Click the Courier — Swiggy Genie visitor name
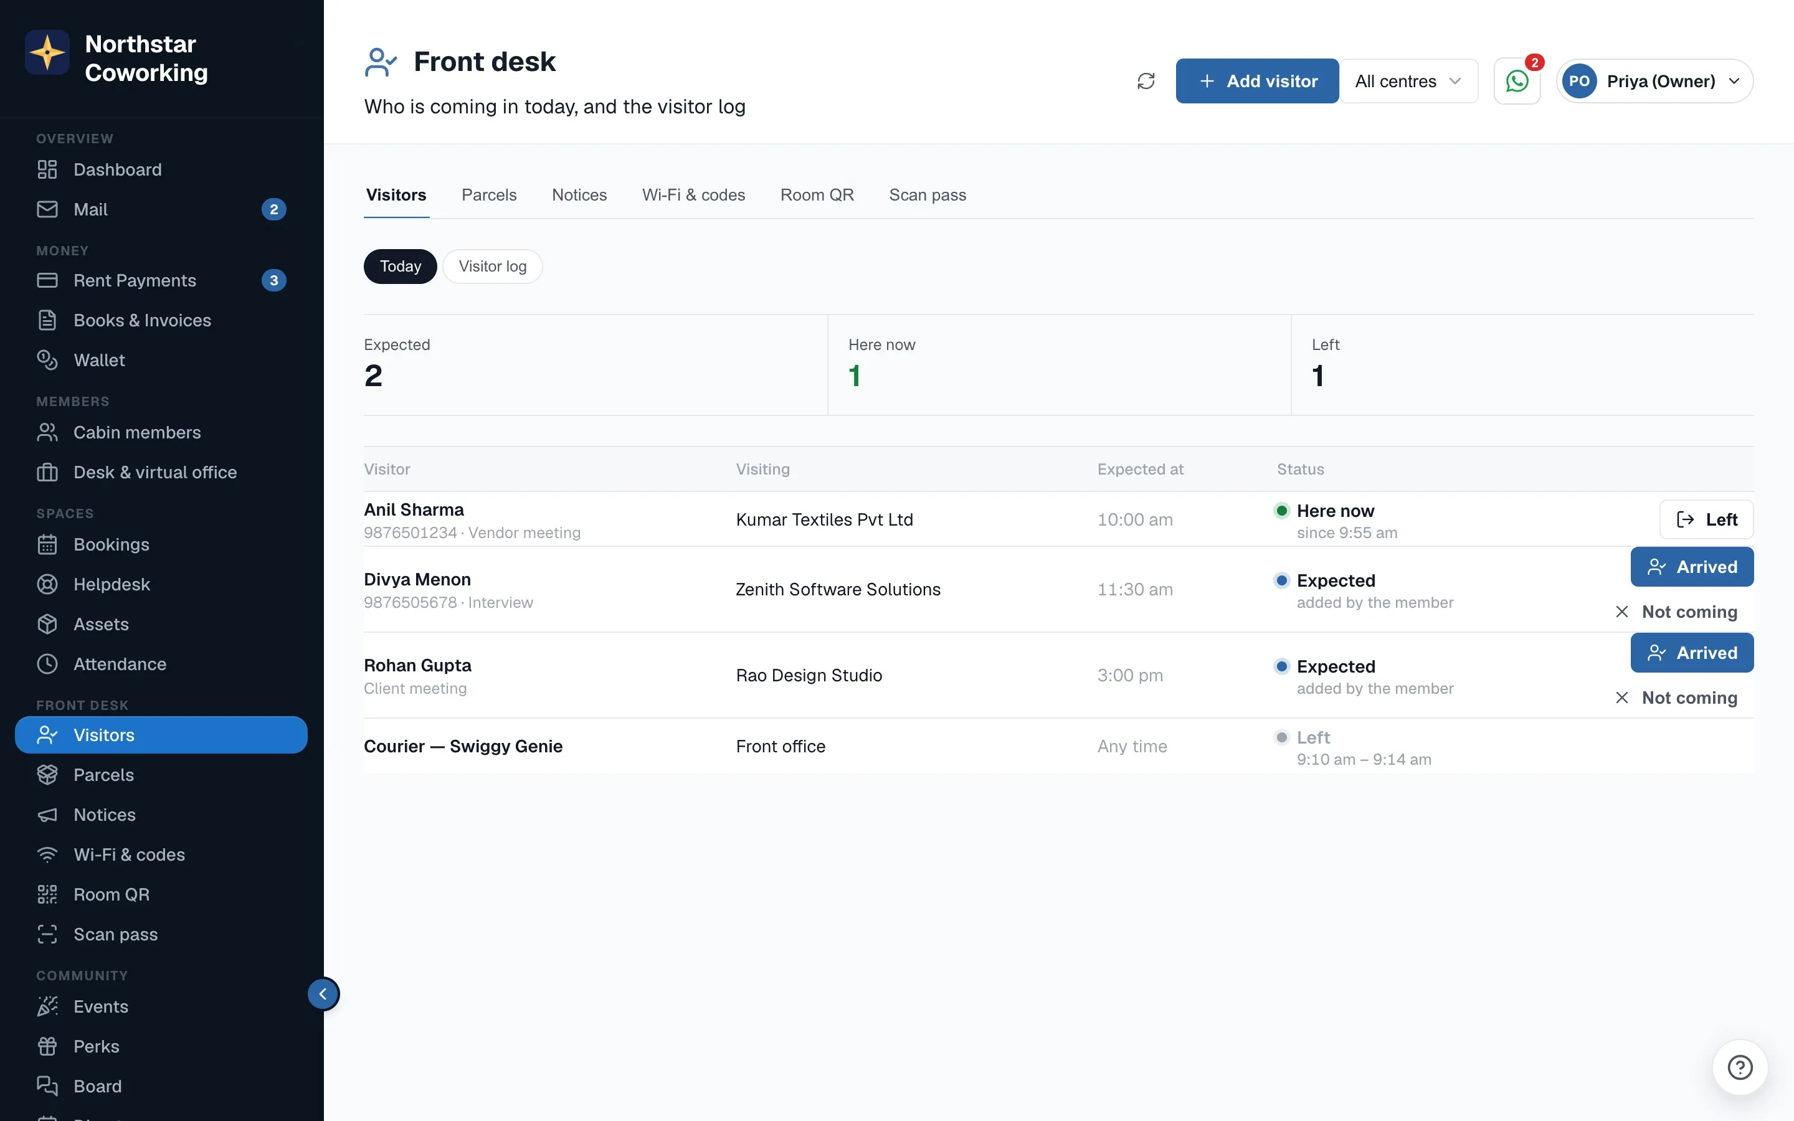Viewport: 1794px width, 1121px height. pos(463,747)
